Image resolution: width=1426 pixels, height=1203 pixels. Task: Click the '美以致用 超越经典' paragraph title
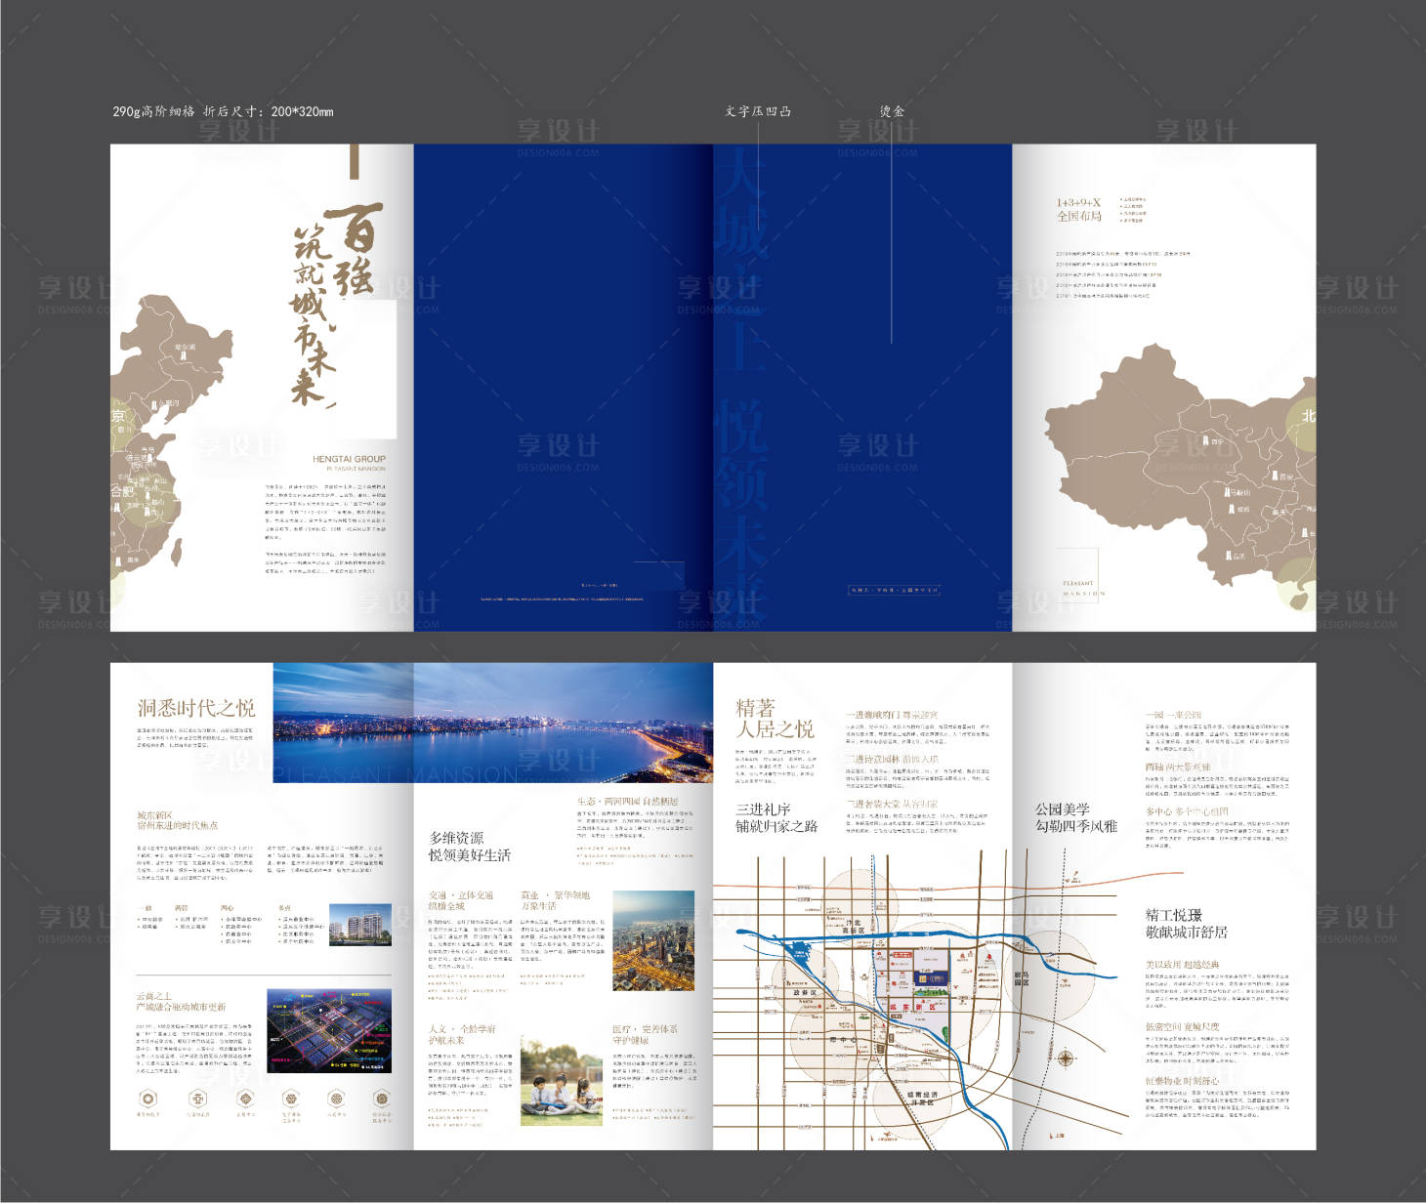tap(1183, 965)
